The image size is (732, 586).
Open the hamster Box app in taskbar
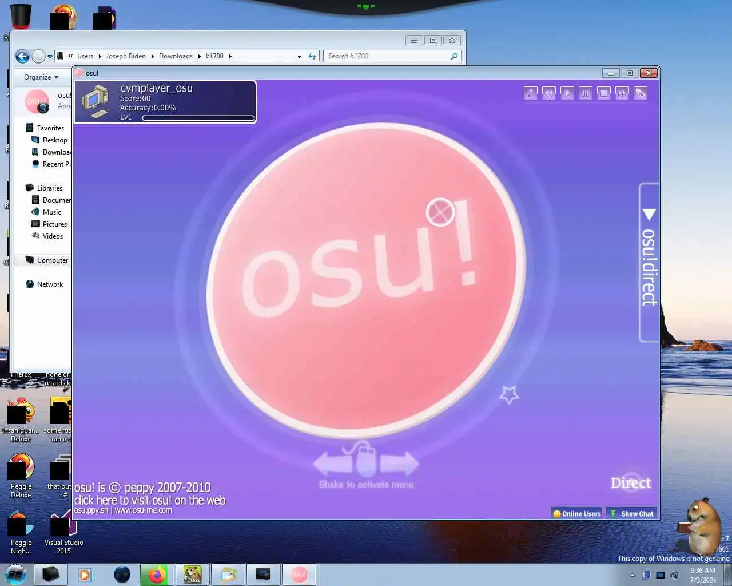click(x=192, y=575)
